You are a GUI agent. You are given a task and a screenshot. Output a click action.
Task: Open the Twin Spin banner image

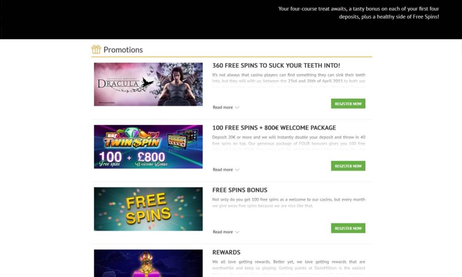(x=148, y=147)
